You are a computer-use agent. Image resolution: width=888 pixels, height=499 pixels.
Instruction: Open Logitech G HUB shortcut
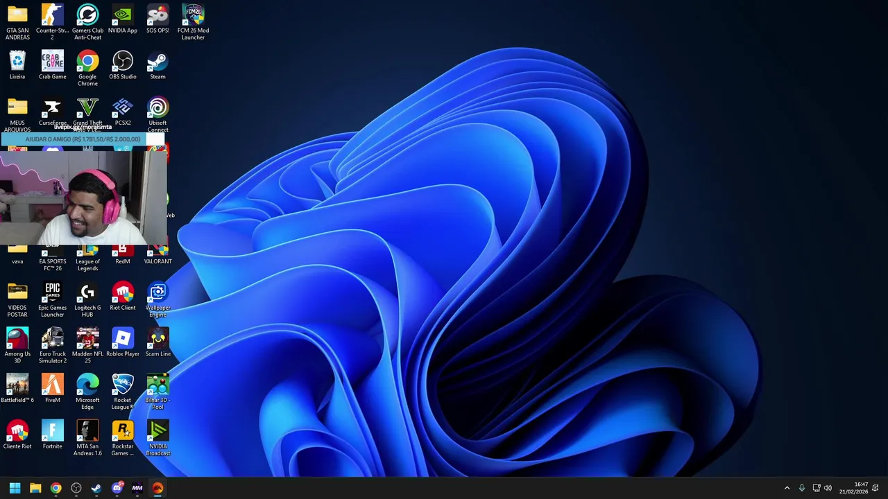coord(87,299)
